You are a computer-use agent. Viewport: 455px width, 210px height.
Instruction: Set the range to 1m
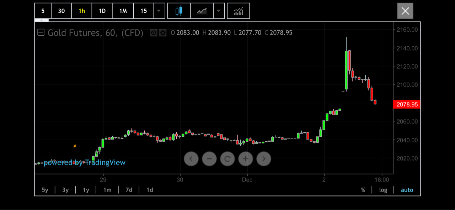[107, 190]
